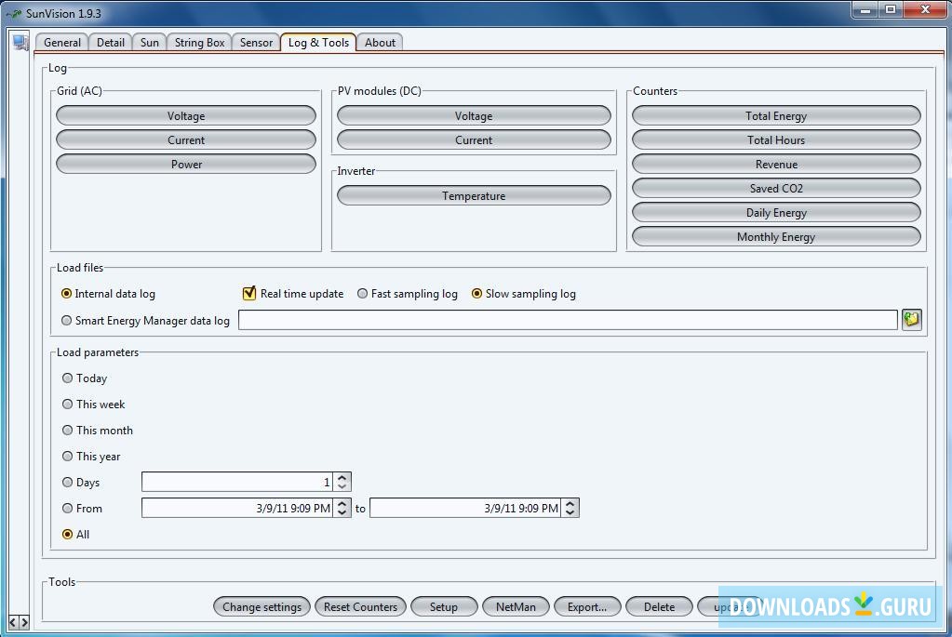Show Grid (AC) Current log
The width and height of the screenshot is (952, 637).
(x=186, y=140)
